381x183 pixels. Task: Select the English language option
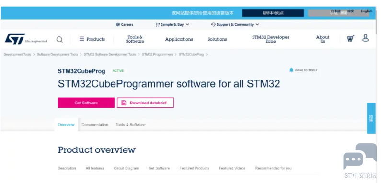(367, 11)
